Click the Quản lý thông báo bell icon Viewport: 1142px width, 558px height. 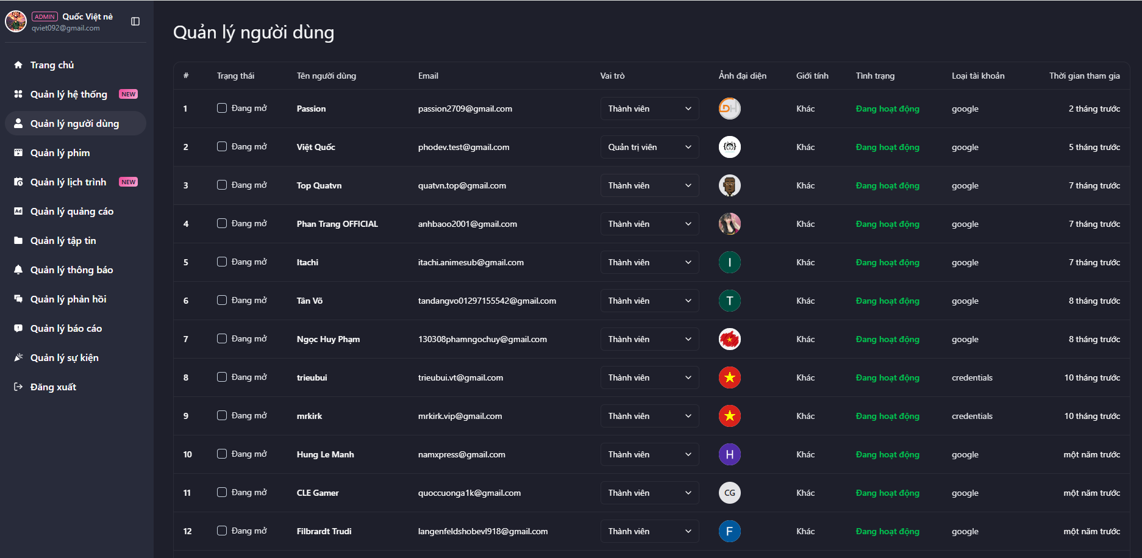18,270
